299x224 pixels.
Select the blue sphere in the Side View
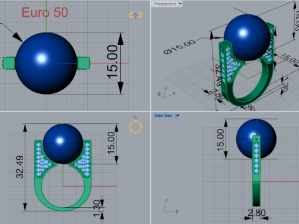click(x=256, y=139)
